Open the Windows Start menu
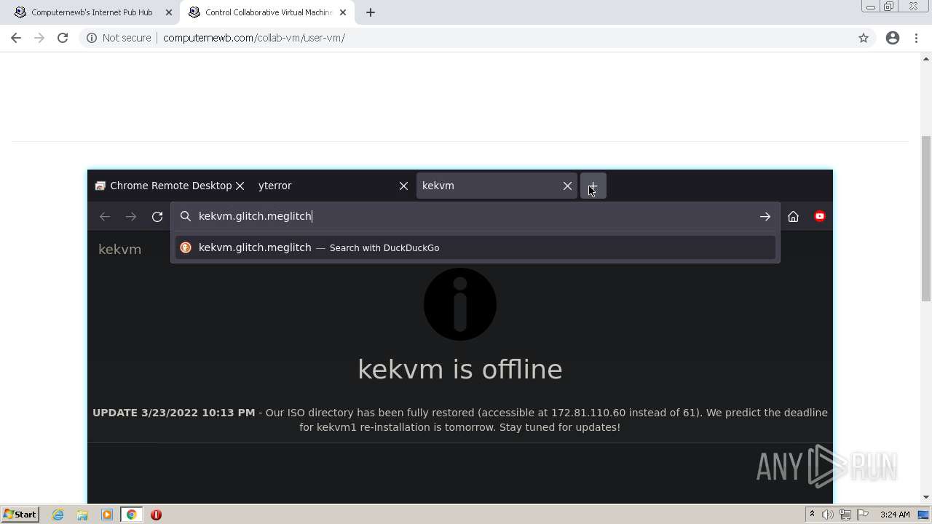The image size is (932, 524). (x=20, y=515)
